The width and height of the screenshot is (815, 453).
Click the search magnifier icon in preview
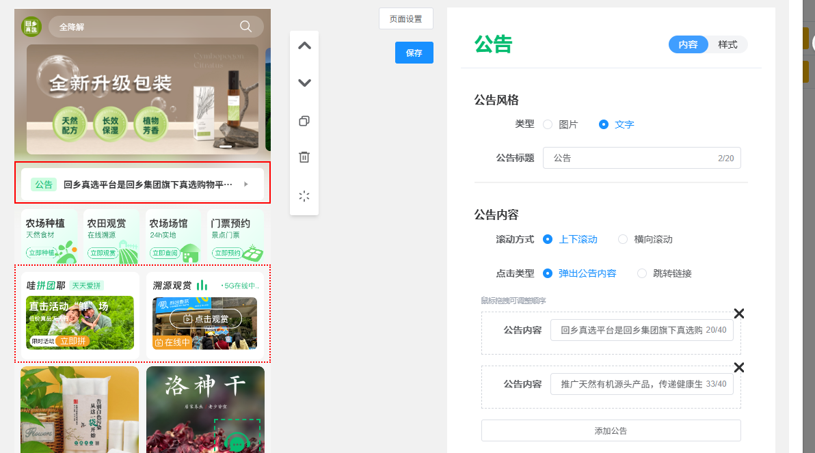245,27
